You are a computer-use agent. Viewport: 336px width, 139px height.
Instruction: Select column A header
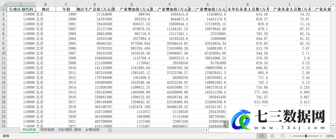(x=21, y=4)
